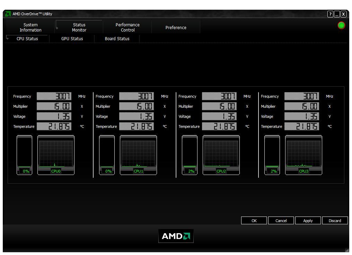Viewport: 352px width, 255px height.
Task: Click the AMD logo at the bottom
Action: coord(176,236)
